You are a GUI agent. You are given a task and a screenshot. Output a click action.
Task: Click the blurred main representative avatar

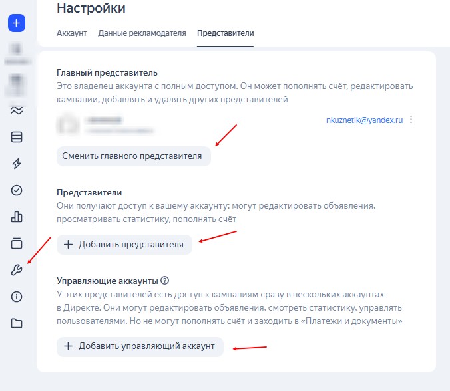68,124
